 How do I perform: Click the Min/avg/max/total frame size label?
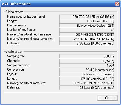27,83
